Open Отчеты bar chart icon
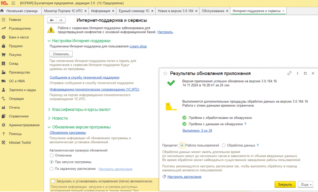This screenshot has height=192, width=318. pyautogui.click(x=3, y=107)
